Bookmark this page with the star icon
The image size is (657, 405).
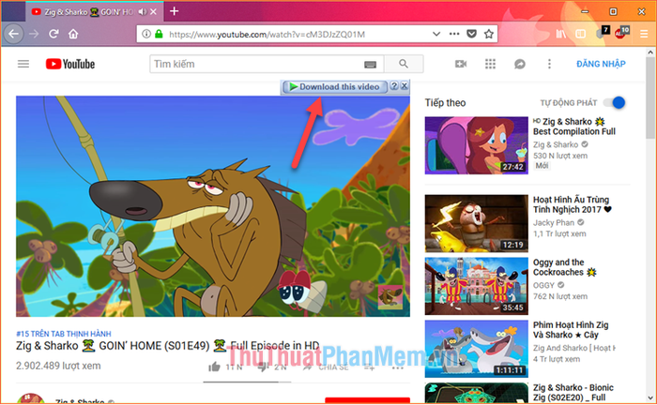tap(489, 34)
